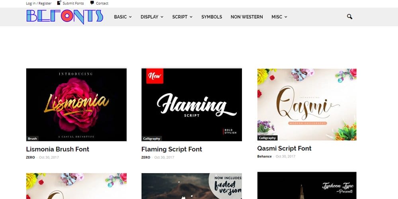The width and height of the screenshot is (398, 199).
Task: Open the search magnifier icon
Action: (x=349, y=17)
